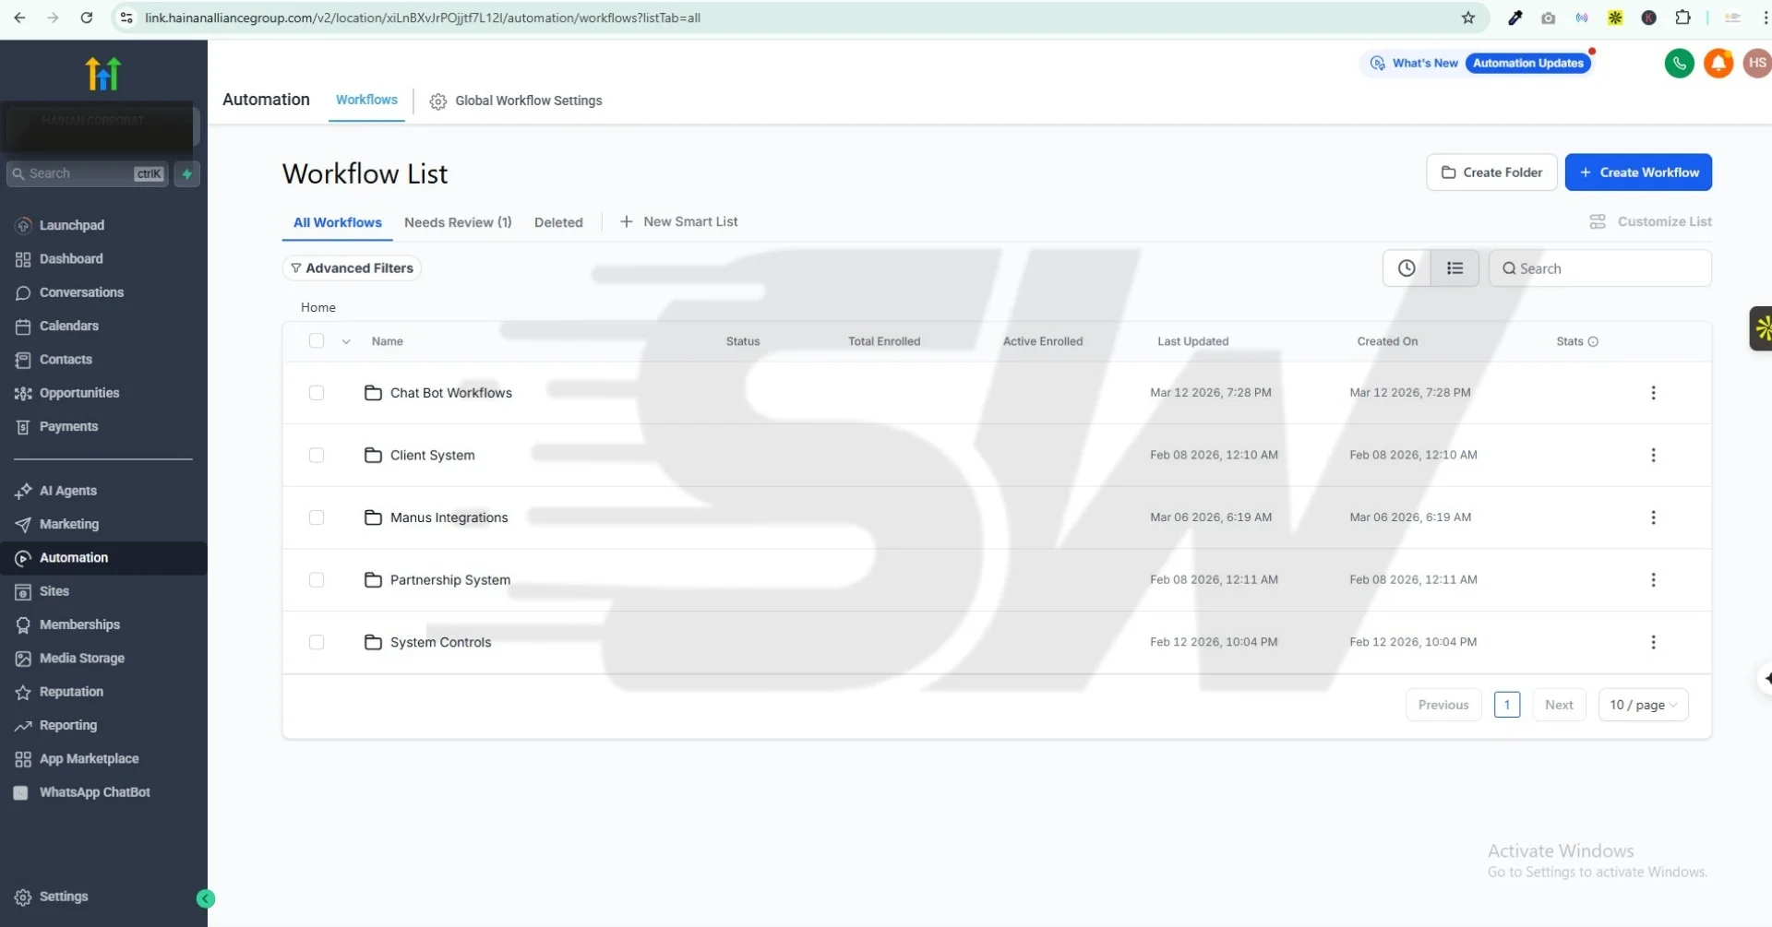The width and height of the screenshot is (1772, 927).
Task: Click the green lightning quick actions icon
Action: tap(187, 173)
